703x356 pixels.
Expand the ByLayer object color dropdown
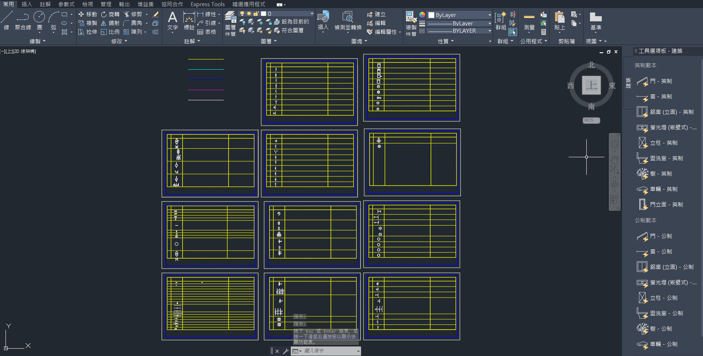489,15
